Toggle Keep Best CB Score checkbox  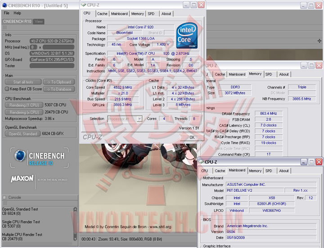click(7, 89)
